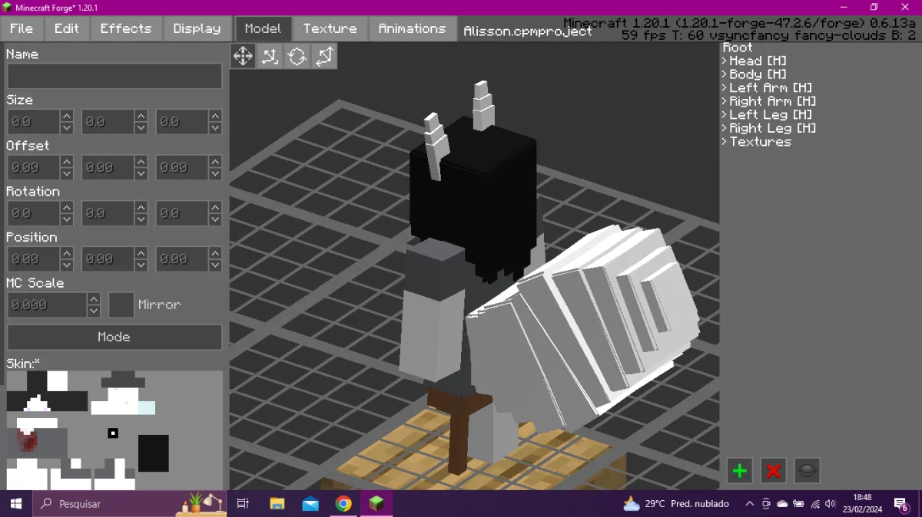Click the skin texture preview image
This screenshot has width=922, height=517.
pyautogui.click(x=114, y=430)
